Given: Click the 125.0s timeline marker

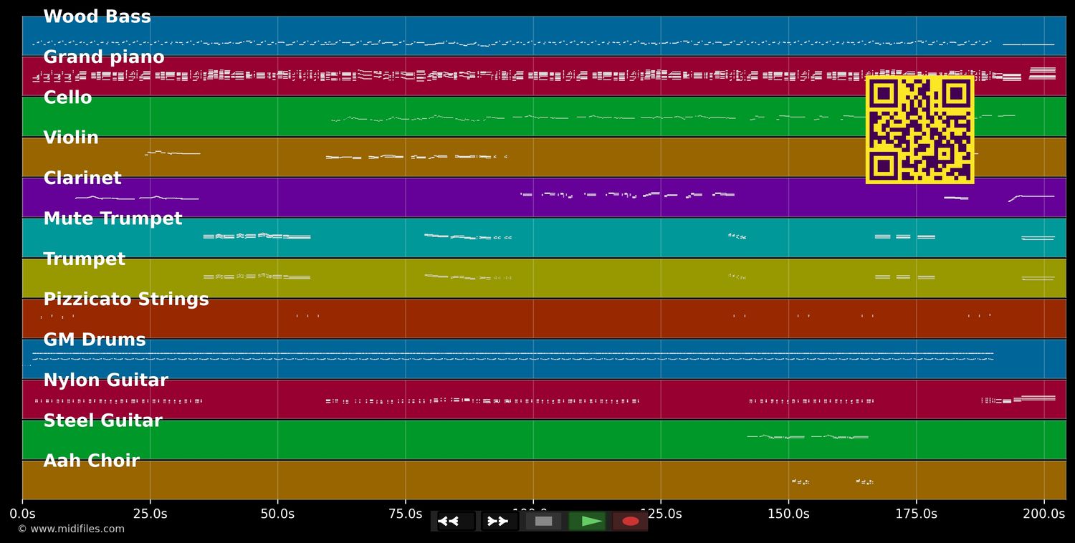Looking at the screenshot, I should (x=661, y=514).
